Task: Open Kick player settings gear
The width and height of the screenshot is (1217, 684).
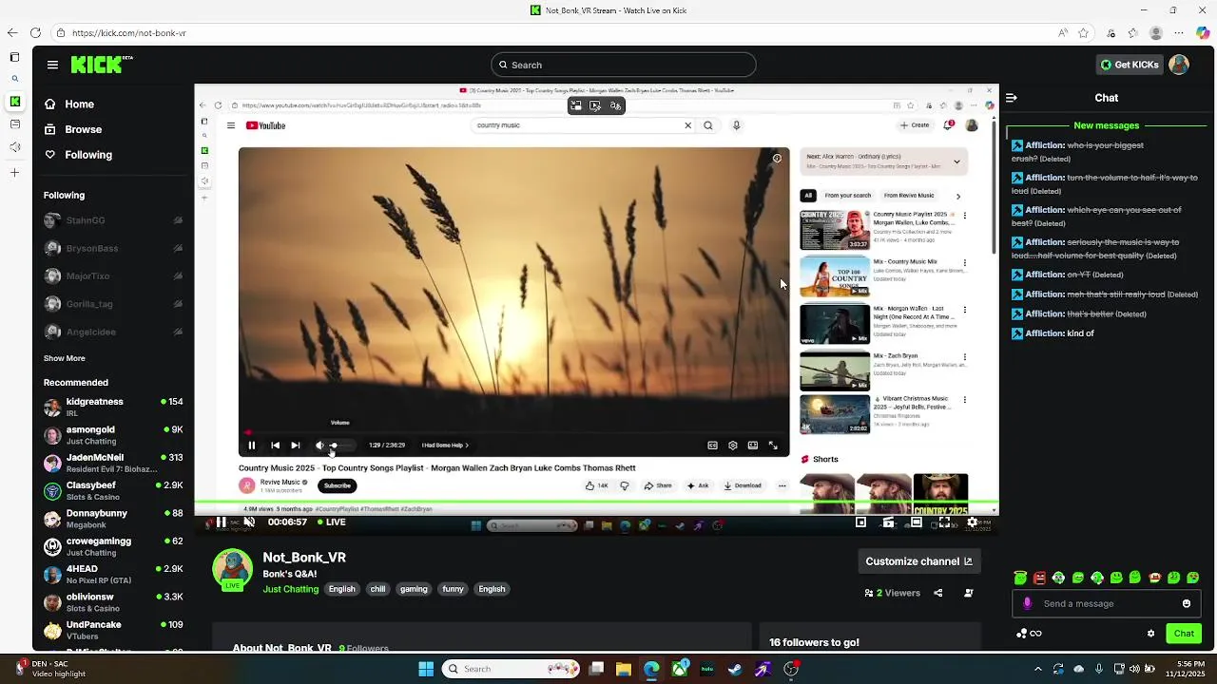Action: pos(972,522)
